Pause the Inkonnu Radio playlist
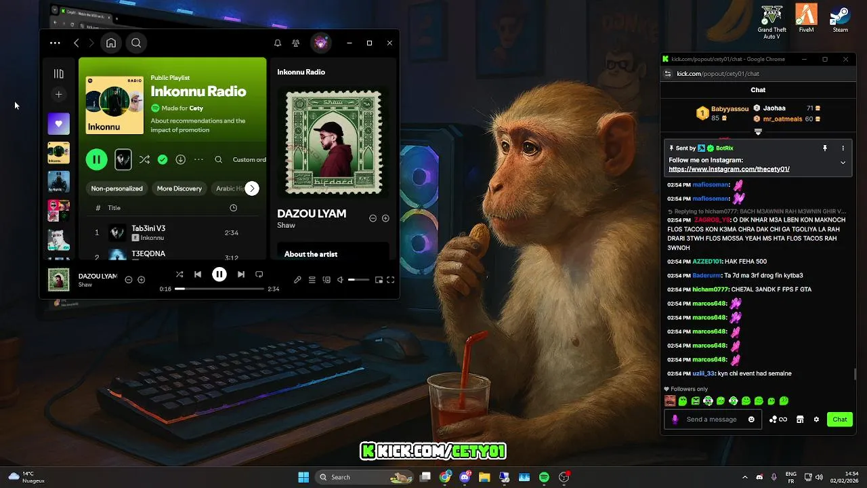867x488 pixels. 96,159
